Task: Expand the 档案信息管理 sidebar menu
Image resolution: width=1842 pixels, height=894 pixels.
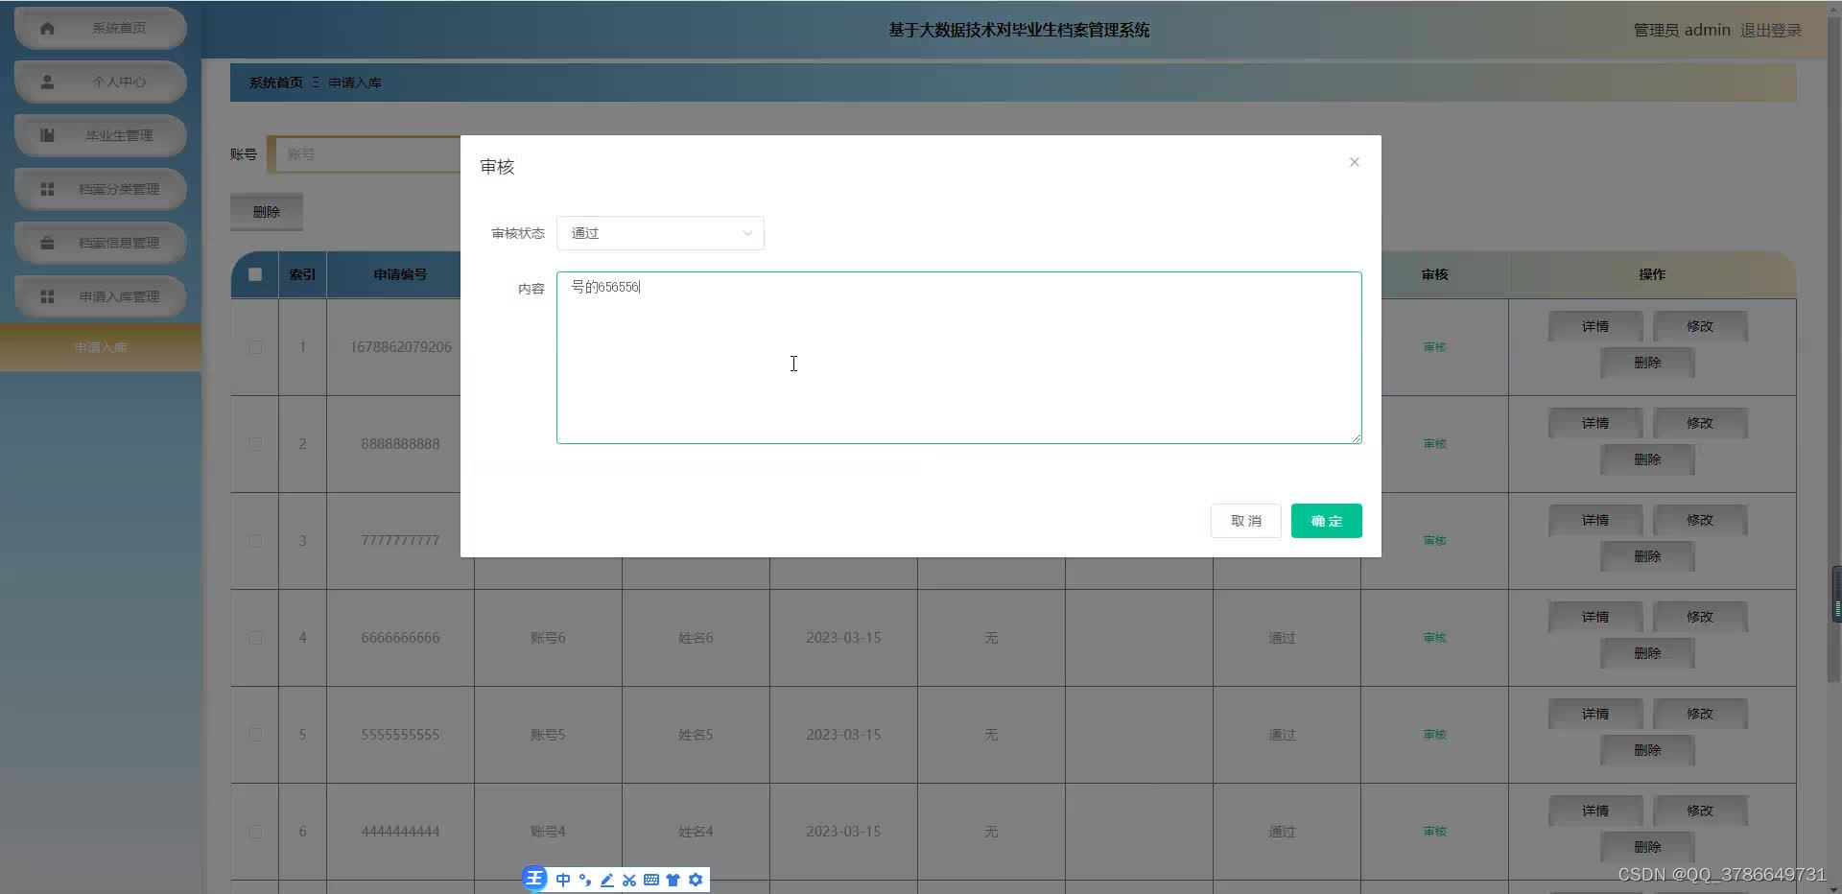Action: click(x=100, y=243)
